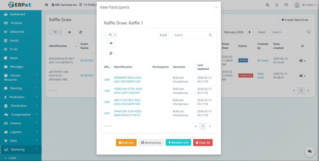This screenshot has width=319, height=161.
Task: Open the top bar search icon
Action: tap(268, 5)
